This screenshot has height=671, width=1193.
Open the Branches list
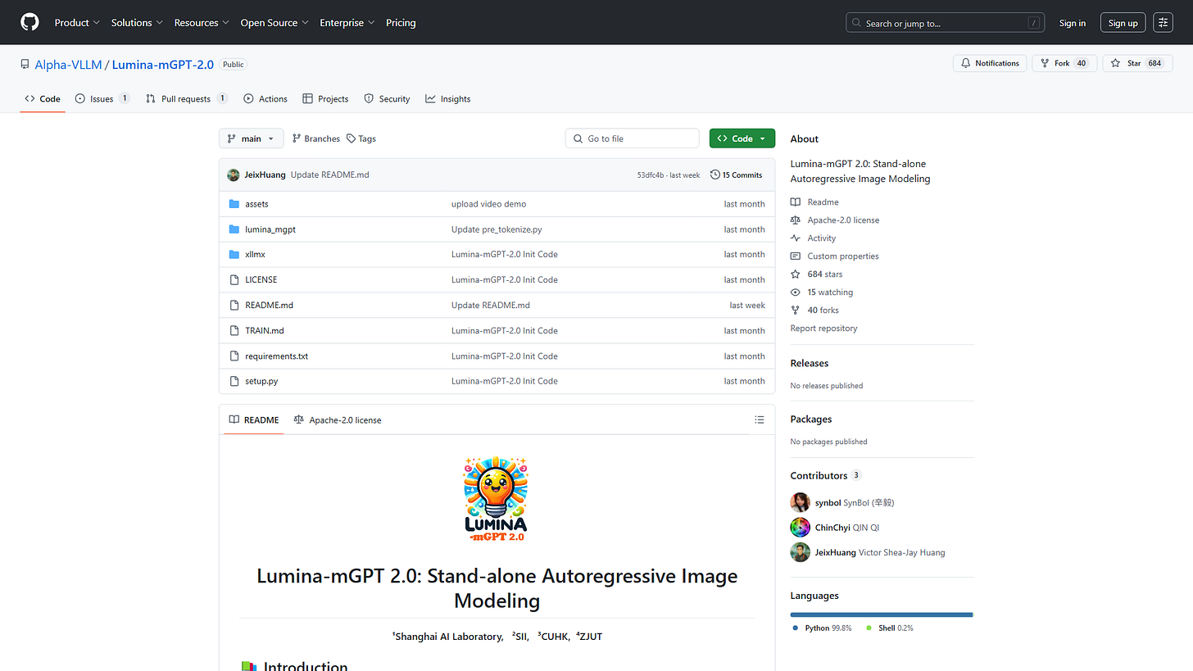pyautogui.click(x=315, y=138)
